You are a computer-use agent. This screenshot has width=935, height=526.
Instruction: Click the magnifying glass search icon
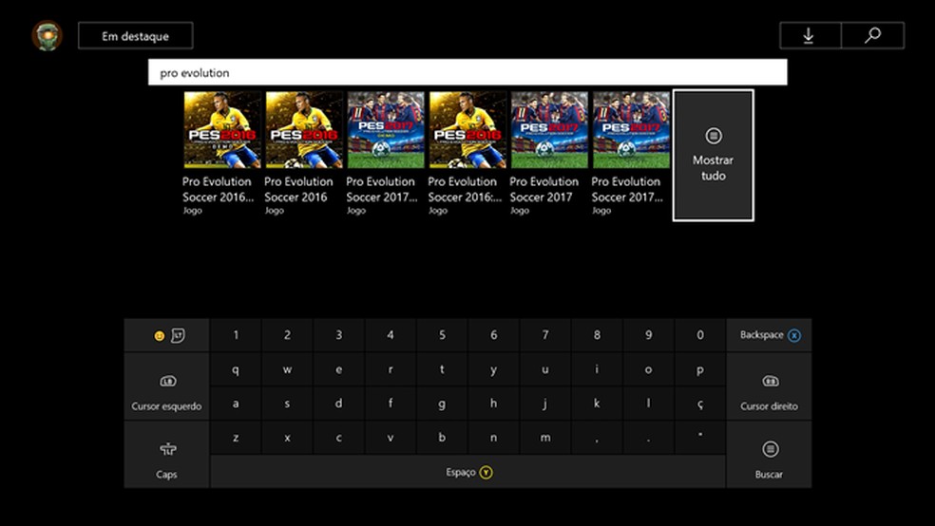click(872, 36)
